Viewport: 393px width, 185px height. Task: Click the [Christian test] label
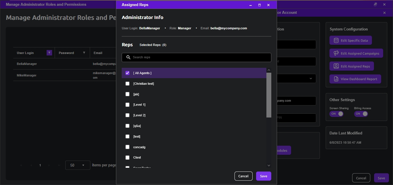144,84
